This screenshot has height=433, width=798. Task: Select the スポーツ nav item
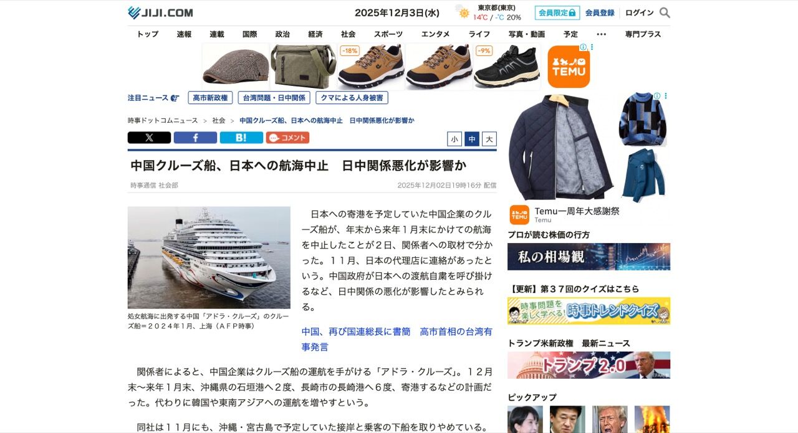point(388,34)
